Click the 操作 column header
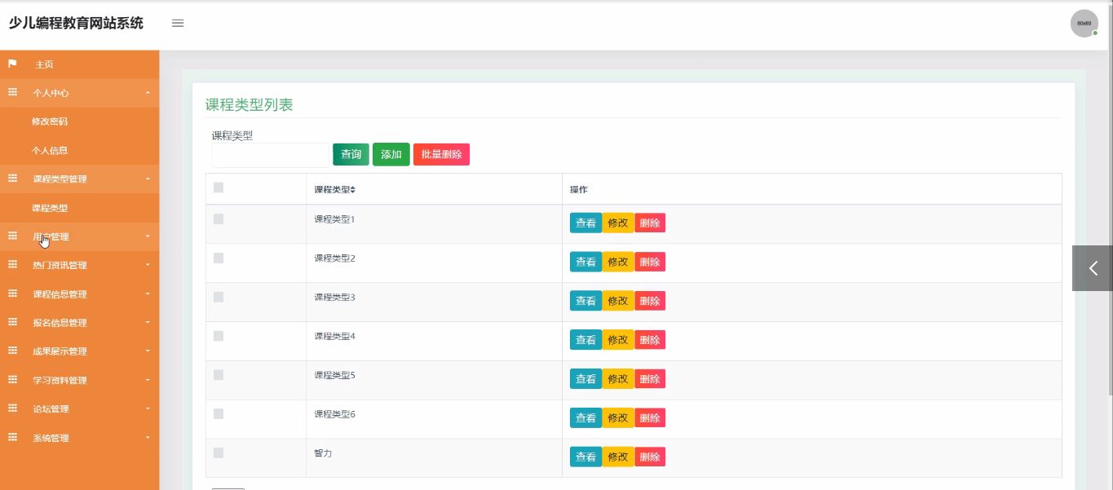The image size is (1113, 490). (x=579, y=190)
